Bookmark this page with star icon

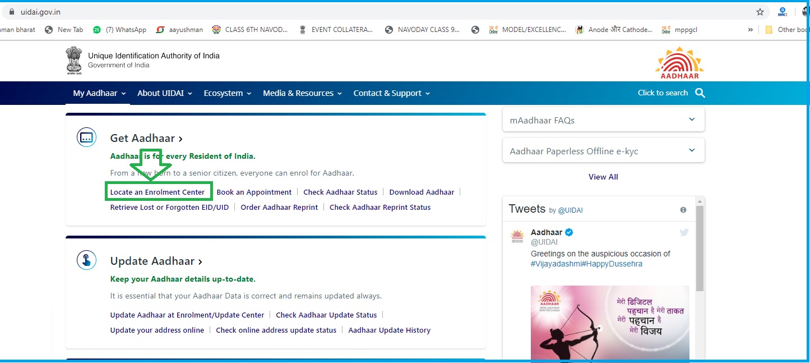760,12
